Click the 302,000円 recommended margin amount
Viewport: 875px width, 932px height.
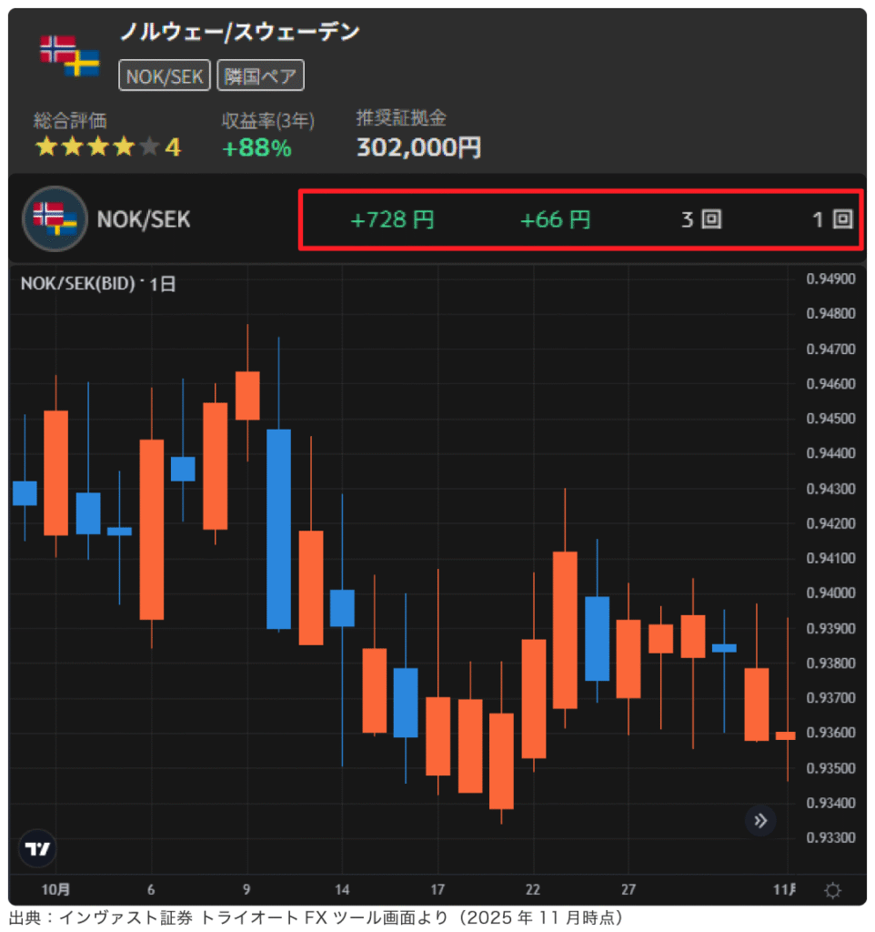tap(418, 147)
